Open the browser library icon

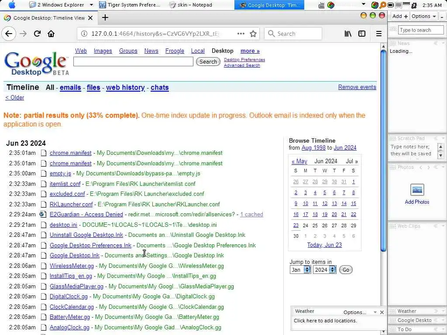coord(348,34)
